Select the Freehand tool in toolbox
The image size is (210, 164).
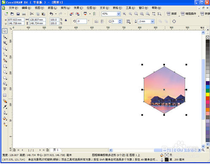[x=5, y=55]
